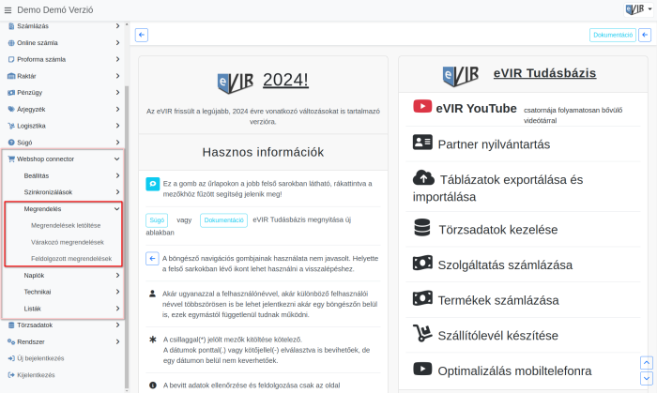Click money icon beside Termékek számlázása
Viewport: 657px width, 393px height.
coord(422,298)
